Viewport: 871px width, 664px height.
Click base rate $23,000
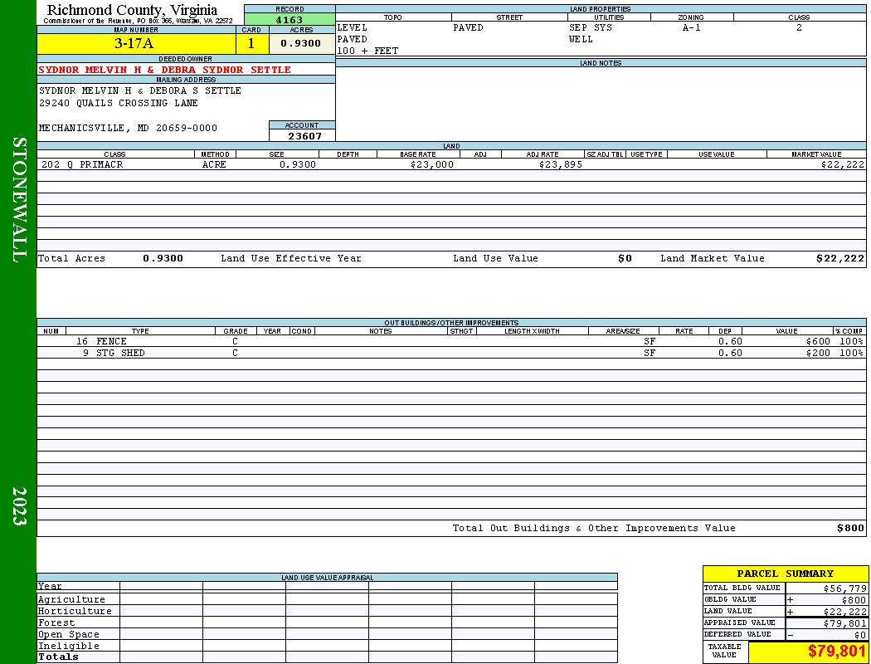coord(432,164)
